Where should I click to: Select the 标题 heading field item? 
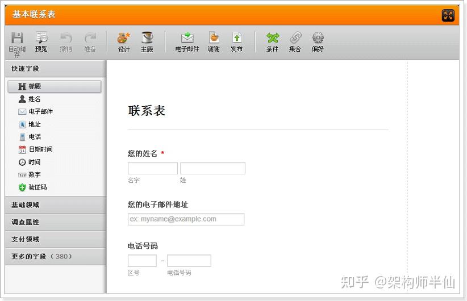(55, 86)
